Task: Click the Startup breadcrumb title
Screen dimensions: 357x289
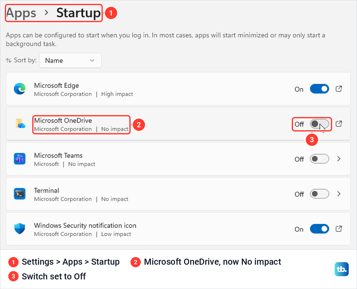Action: [x=78, y=13]
